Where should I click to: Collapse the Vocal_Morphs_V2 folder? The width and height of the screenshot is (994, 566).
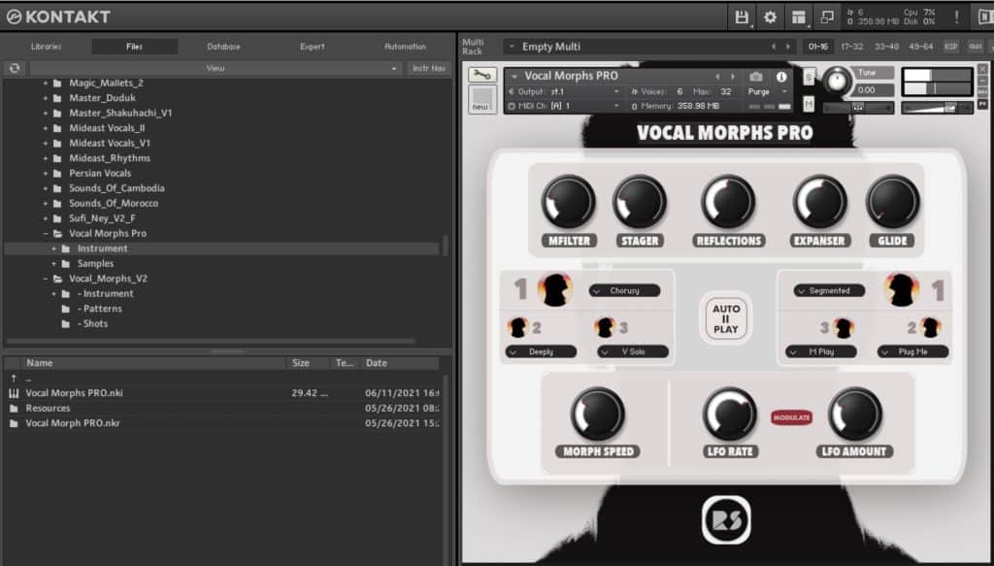(x=45, y=279)
